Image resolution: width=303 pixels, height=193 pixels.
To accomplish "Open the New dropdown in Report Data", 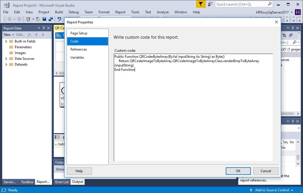I will point(8,34).
